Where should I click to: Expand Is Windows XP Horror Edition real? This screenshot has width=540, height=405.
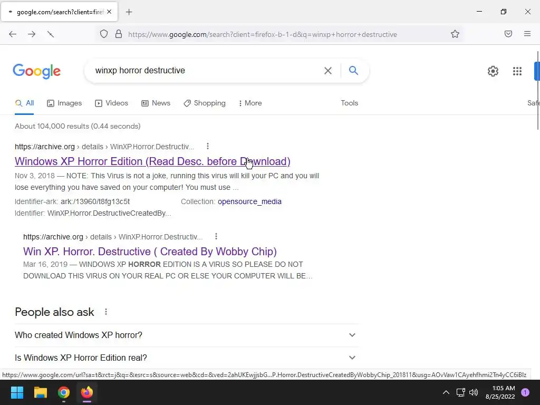(186, 358)
